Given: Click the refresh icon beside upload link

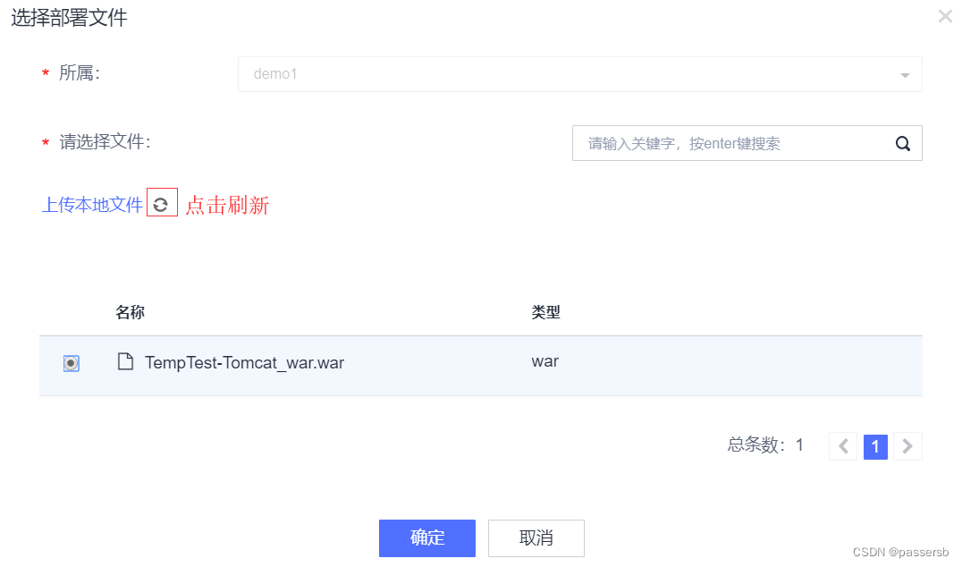Looking at the screenshot, I should (x=161, y=204).
